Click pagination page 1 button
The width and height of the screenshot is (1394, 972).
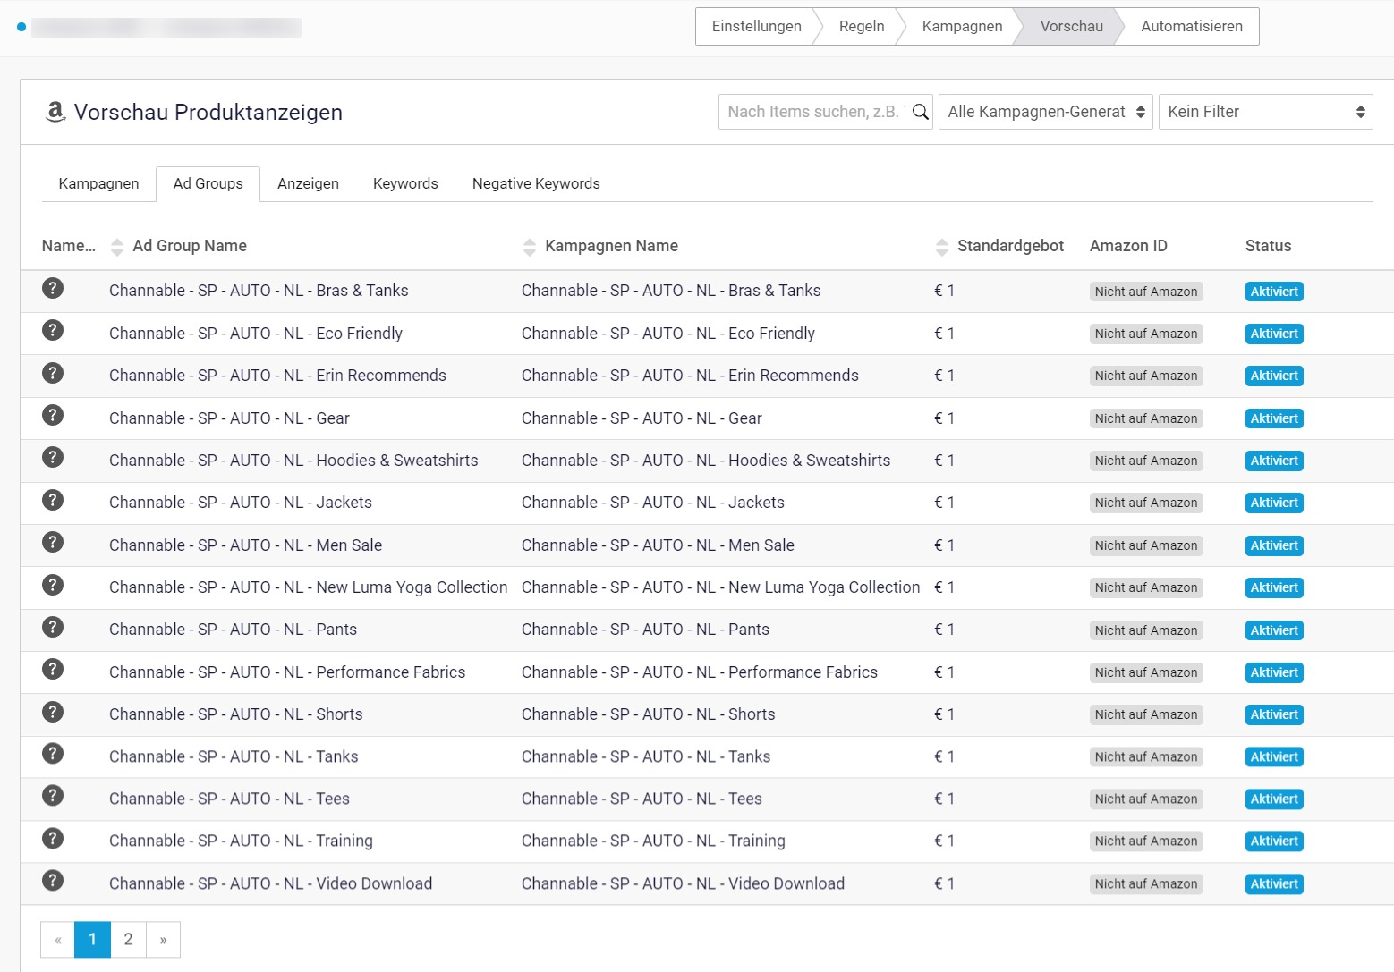tap(92, 939)
